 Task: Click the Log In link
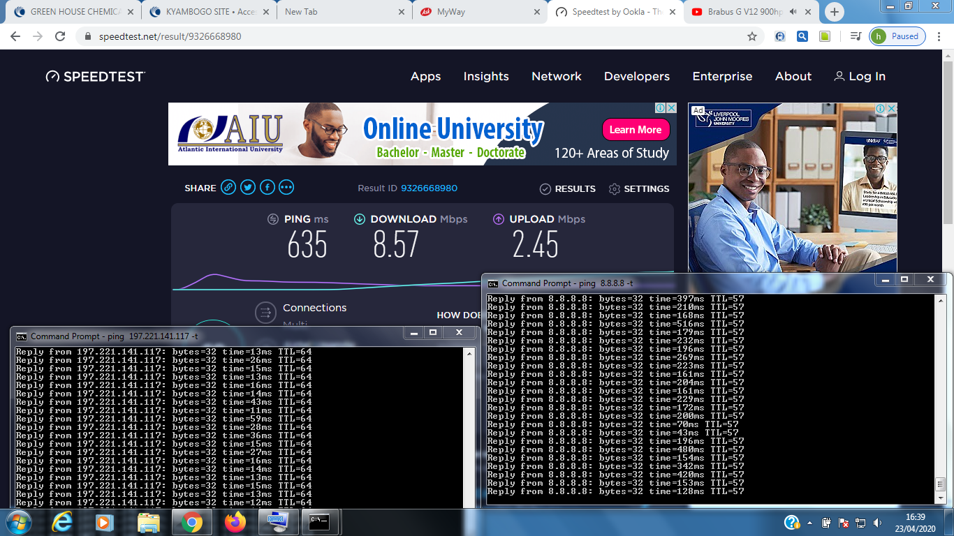[x=860, y=77]
